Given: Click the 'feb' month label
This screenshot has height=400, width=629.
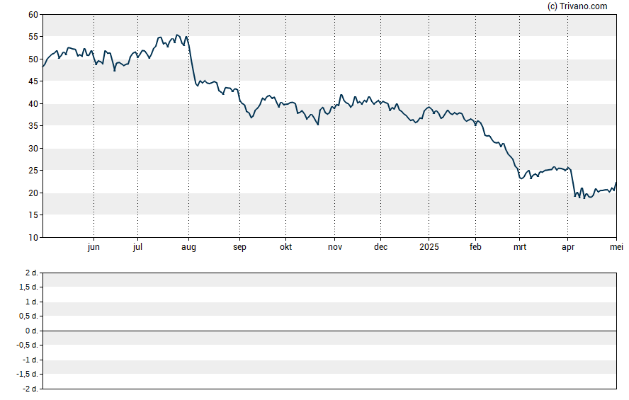Looking at the screenshot, I should tap(475, 247).
